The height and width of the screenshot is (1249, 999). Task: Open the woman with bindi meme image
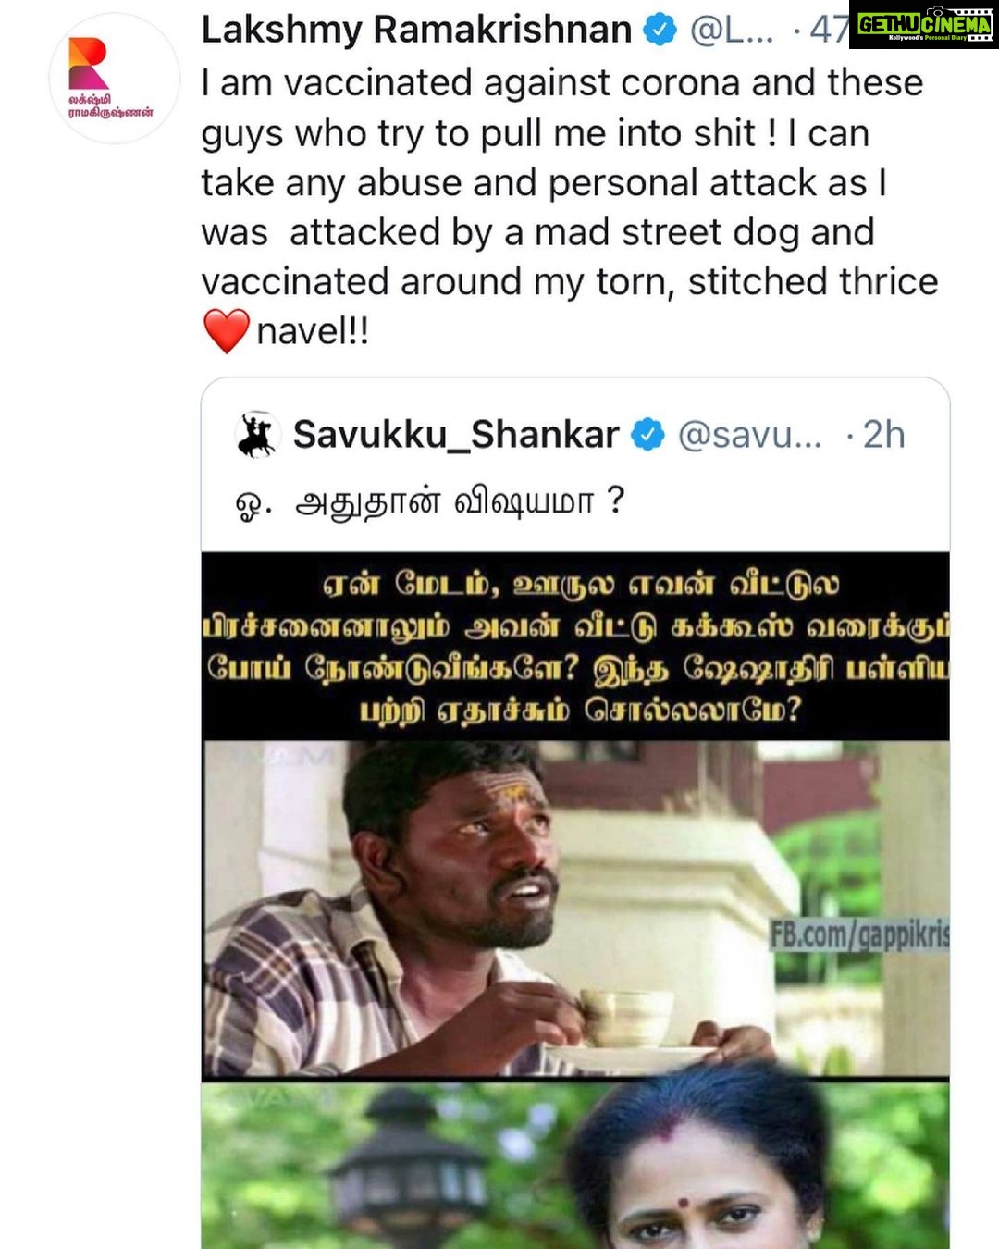click(x=575, y=1166)
